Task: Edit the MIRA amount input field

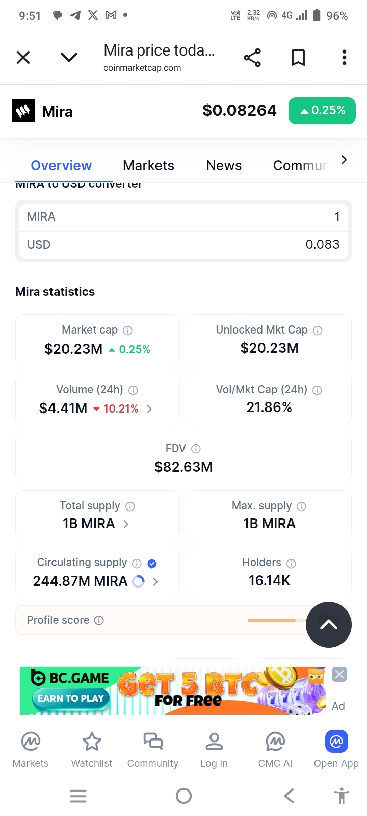Action: [x=183, y=217]
